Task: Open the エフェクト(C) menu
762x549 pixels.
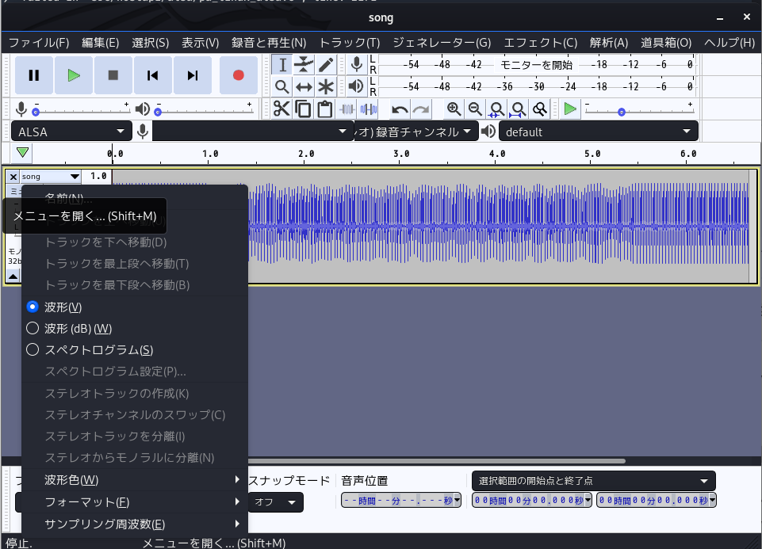Action: point(541,43)
